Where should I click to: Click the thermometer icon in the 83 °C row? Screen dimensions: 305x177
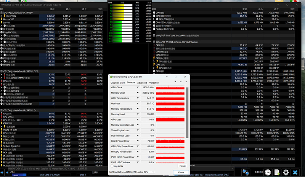pyautogui.click(x=5, y=75)
